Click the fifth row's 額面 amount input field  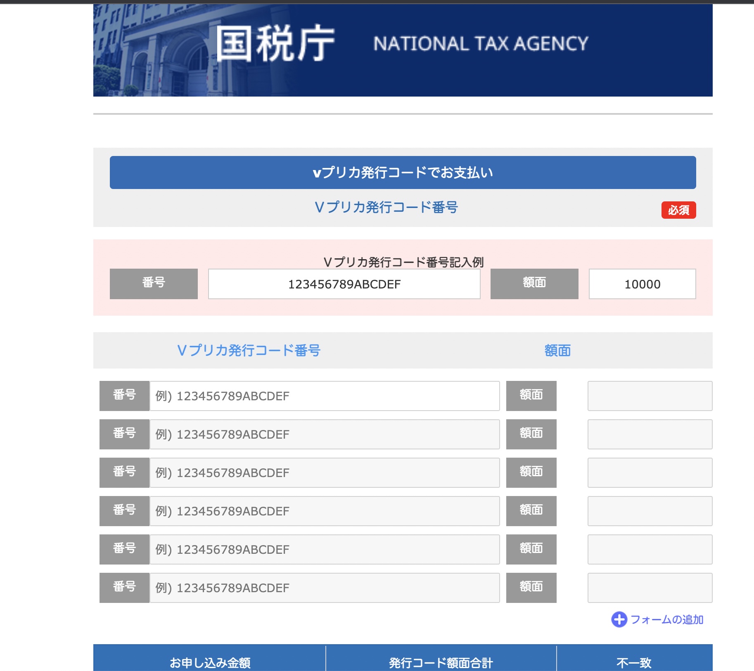pyautogui.click(x=650, y=549)
